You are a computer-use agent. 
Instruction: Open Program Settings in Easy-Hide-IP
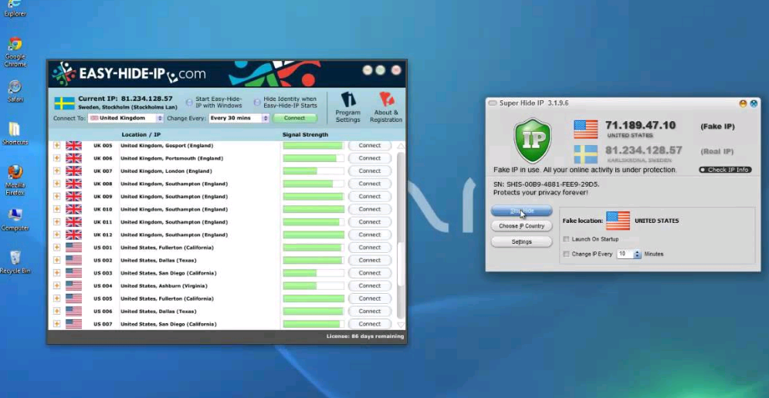point(347,107)
